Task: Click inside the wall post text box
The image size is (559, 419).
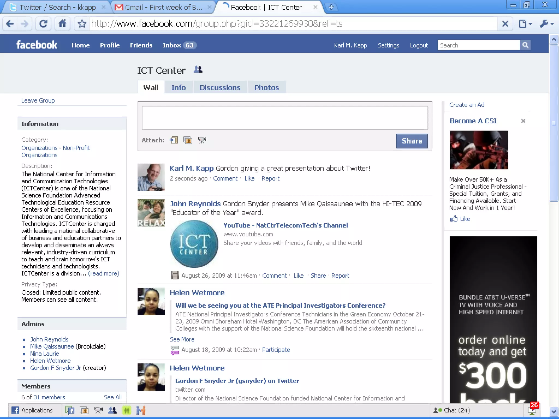Action: (x=285, y=118)
